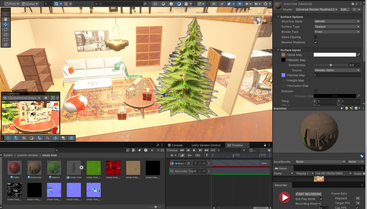This screenshot has width=367, height=209.
Task: Pick Base Map color with eyedropper
Action: [x=358, y=55]
